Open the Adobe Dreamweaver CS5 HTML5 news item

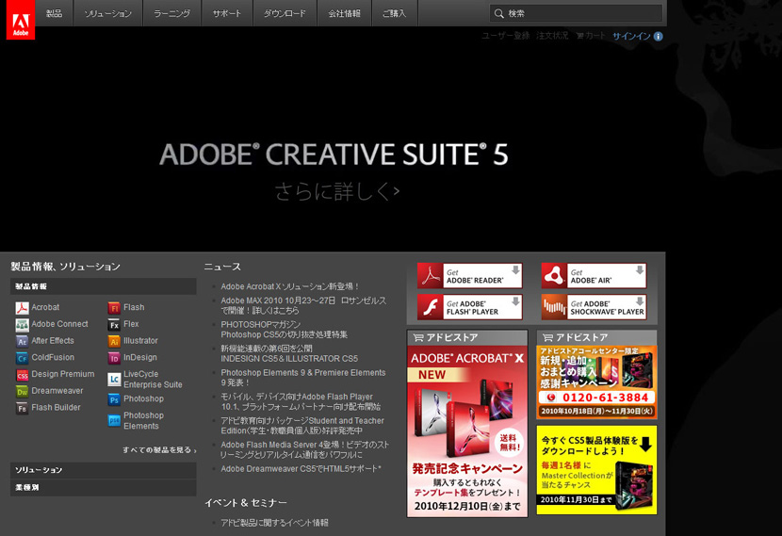[x=301, y=469]
